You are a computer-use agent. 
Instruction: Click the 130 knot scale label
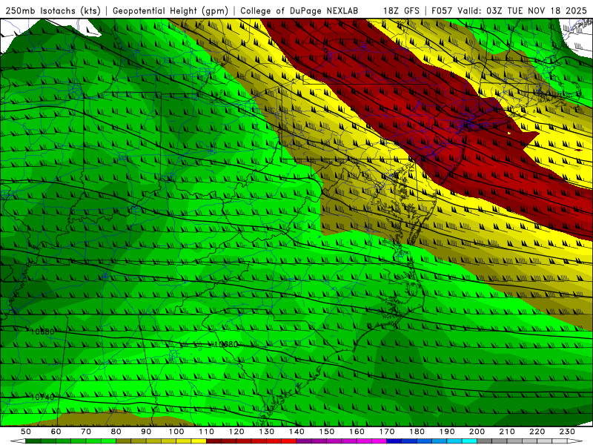(x=267, y=432)
